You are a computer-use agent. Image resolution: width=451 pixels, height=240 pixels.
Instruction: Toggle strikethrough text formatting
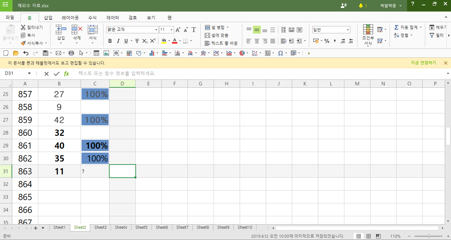(x=137, y=41)
